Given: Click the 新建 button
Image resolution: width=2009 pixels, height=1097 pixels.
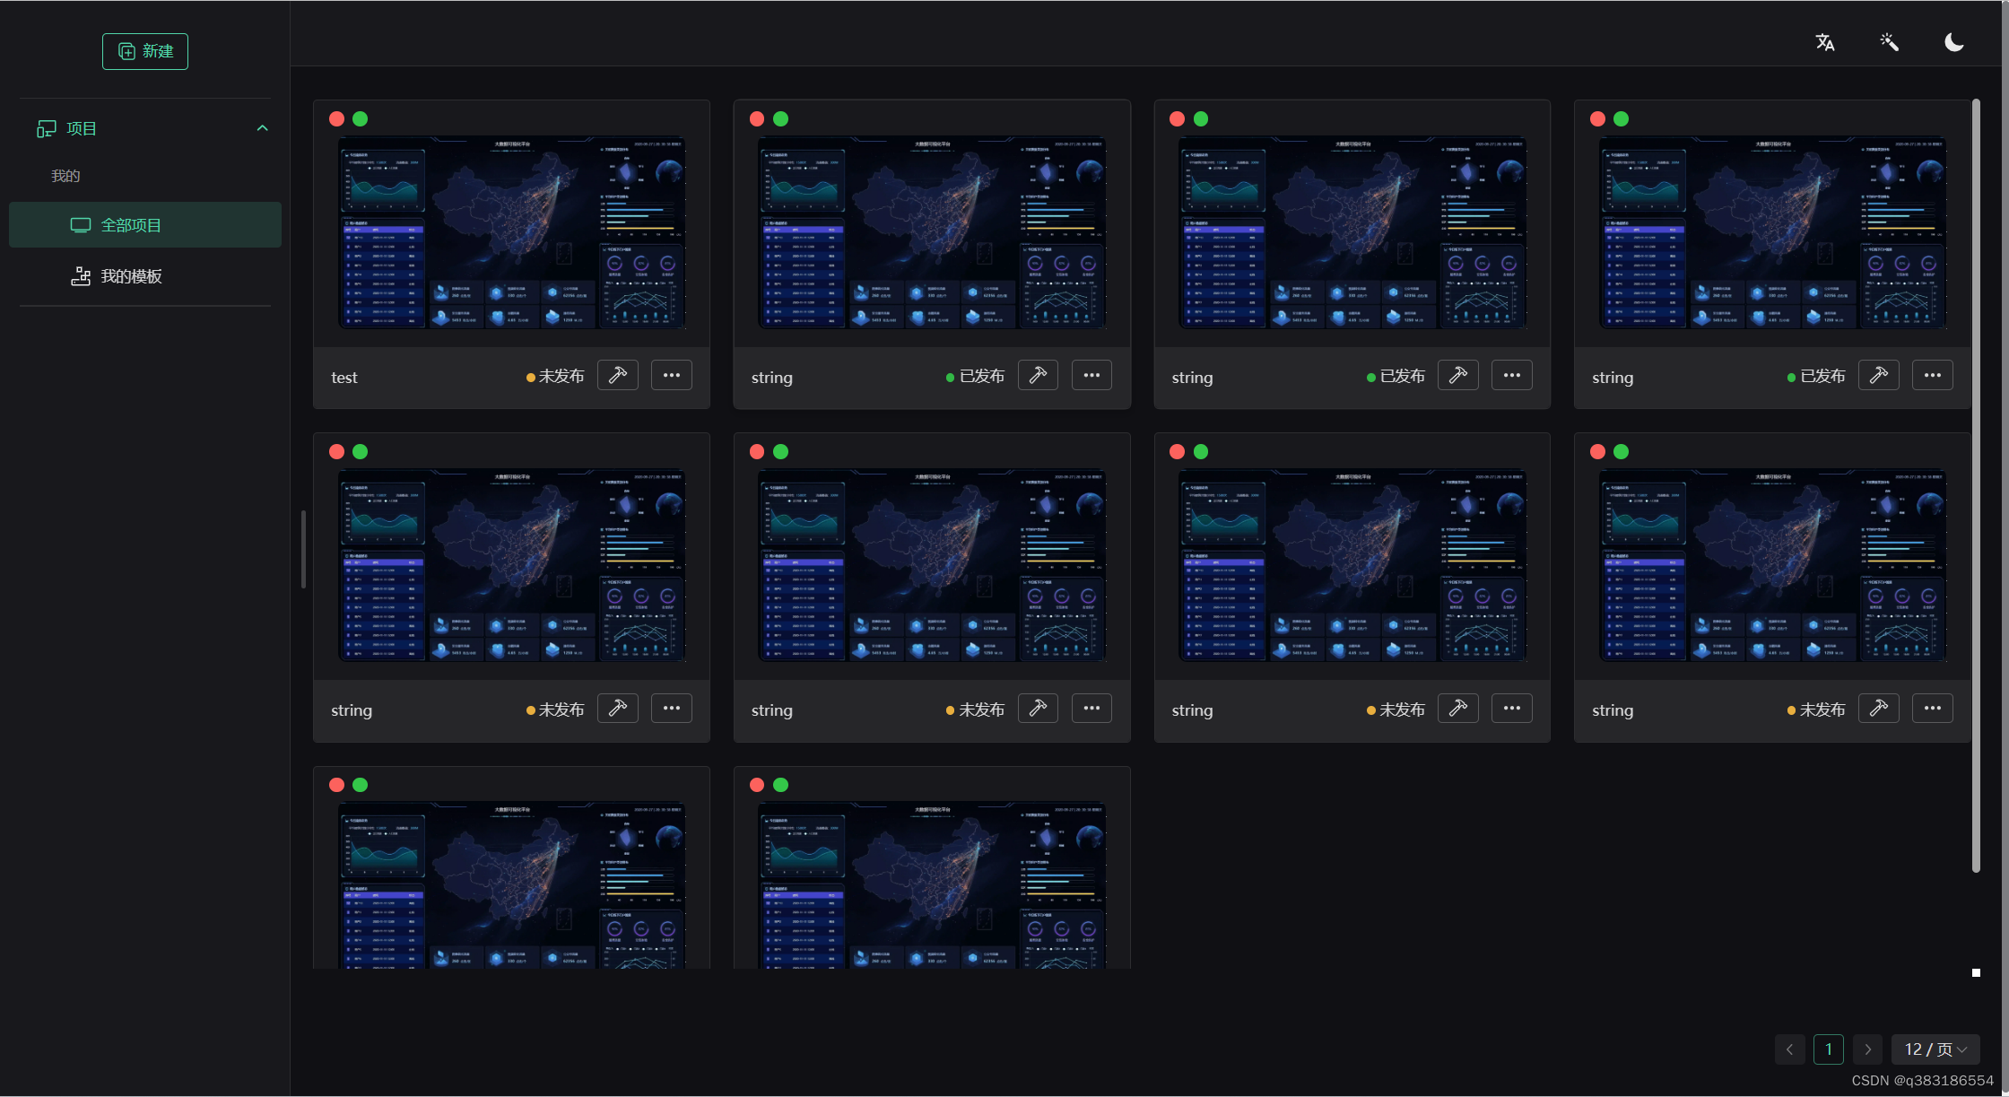Looking at the screenshot, I should [x=145, y=51].
